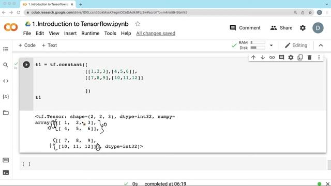The height and width of the screenshot is (186, 331).
Task: Open the variables inspector panel
Action: 6,97
